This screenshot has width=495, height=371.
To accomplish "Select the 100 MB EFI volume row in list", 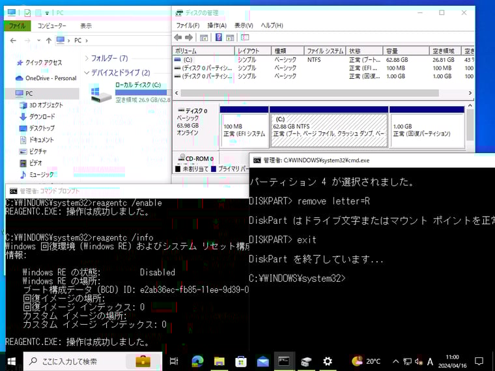I will [x=323, y=68].
